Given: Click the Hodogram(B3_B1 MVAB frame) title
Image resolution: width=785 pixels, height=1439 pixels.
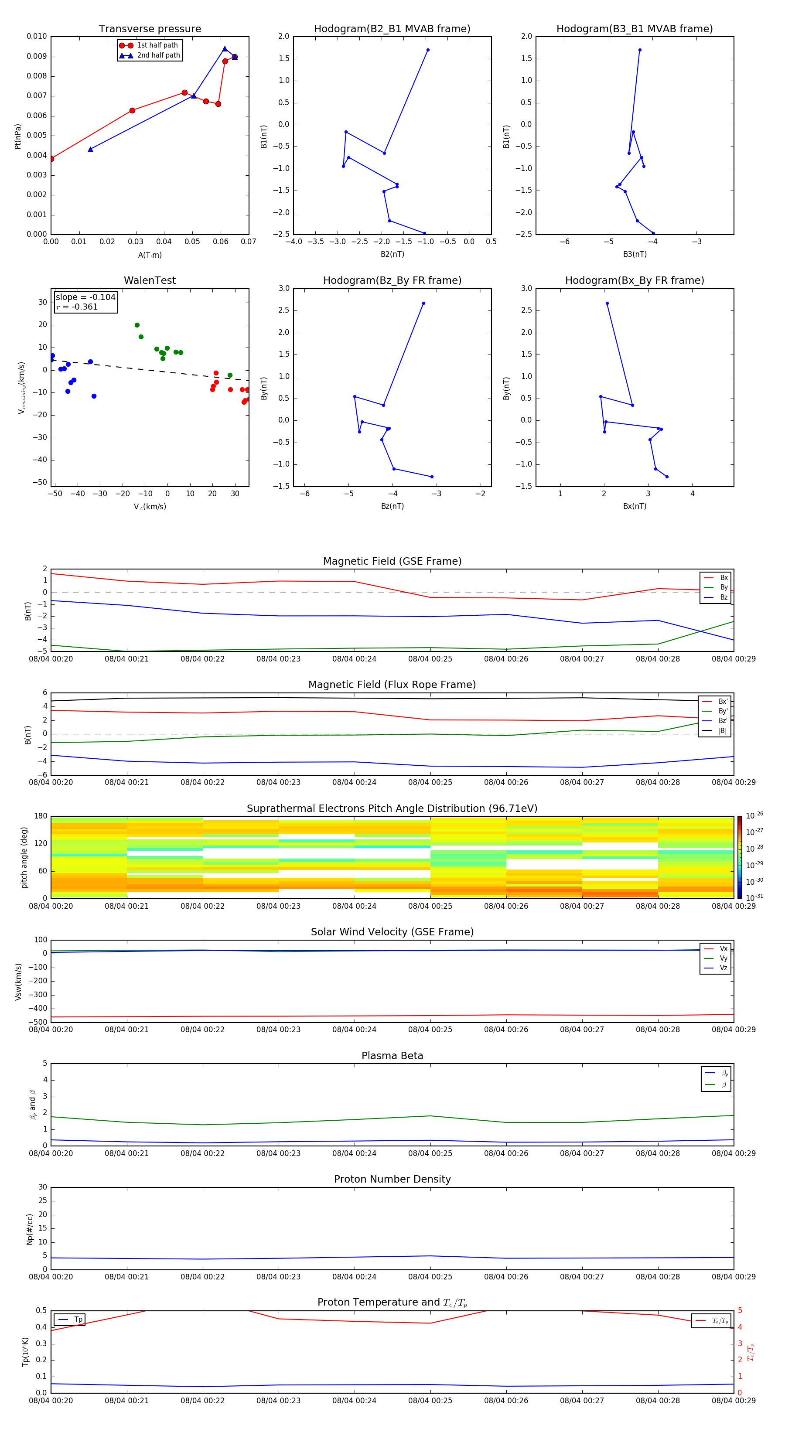Looking at the screenshot, I should coord(635,28).
